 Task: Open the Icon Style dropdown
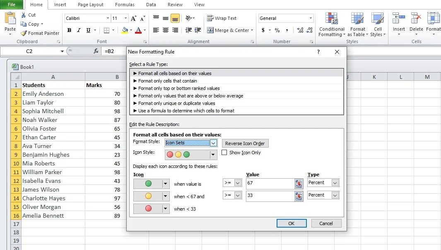pos(213,154)
